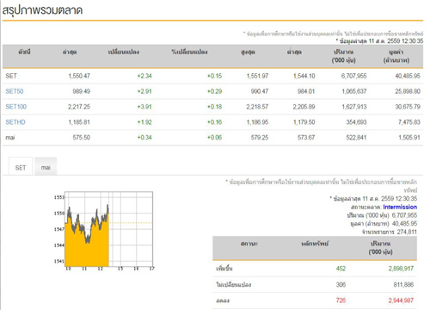
Task: Click the mai volume value 522,841
Action: [356, 138]
